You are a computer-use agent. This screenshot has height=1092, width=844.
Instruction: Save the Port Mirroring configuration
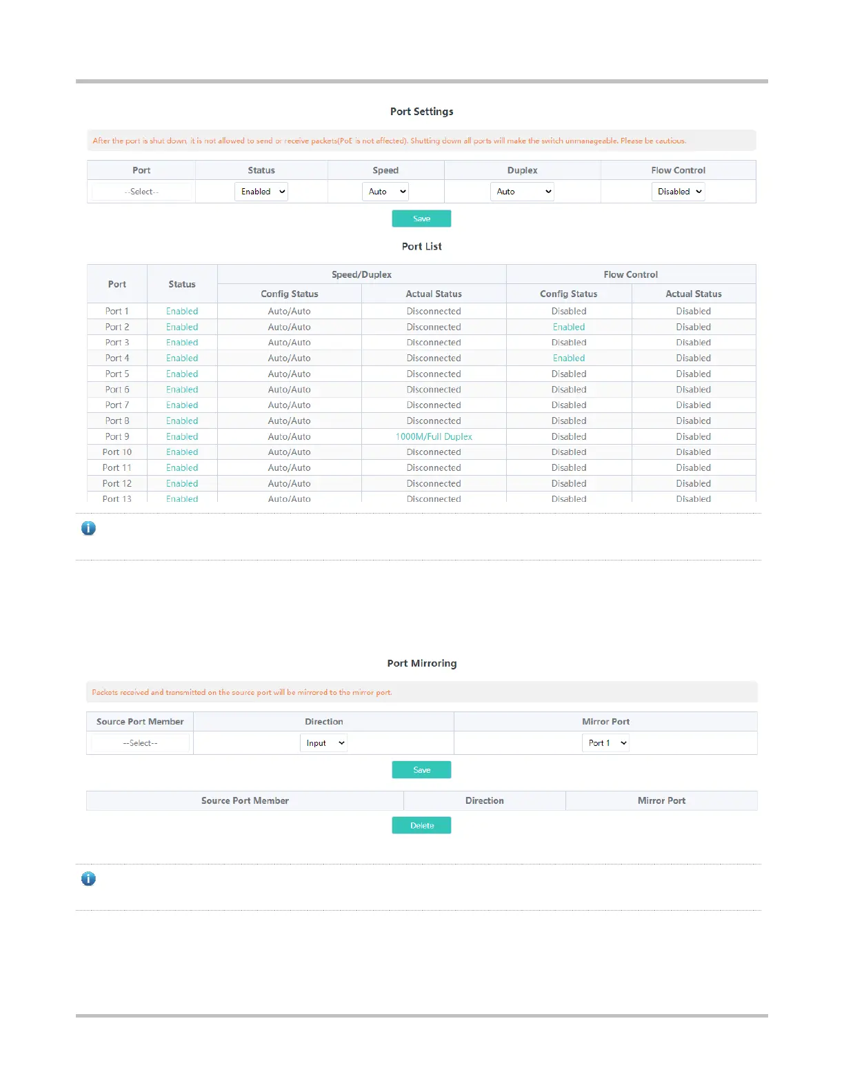tap(421, 770)
